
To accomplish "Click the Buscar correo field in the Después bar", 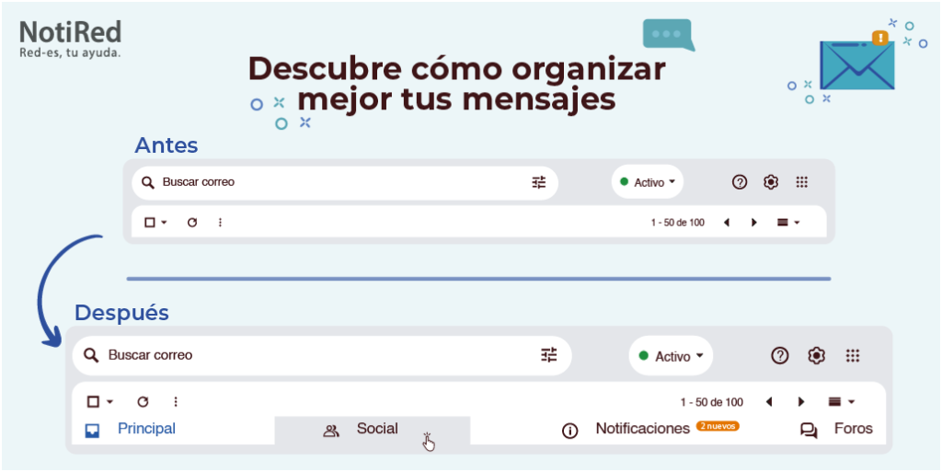I will (322, 355).
